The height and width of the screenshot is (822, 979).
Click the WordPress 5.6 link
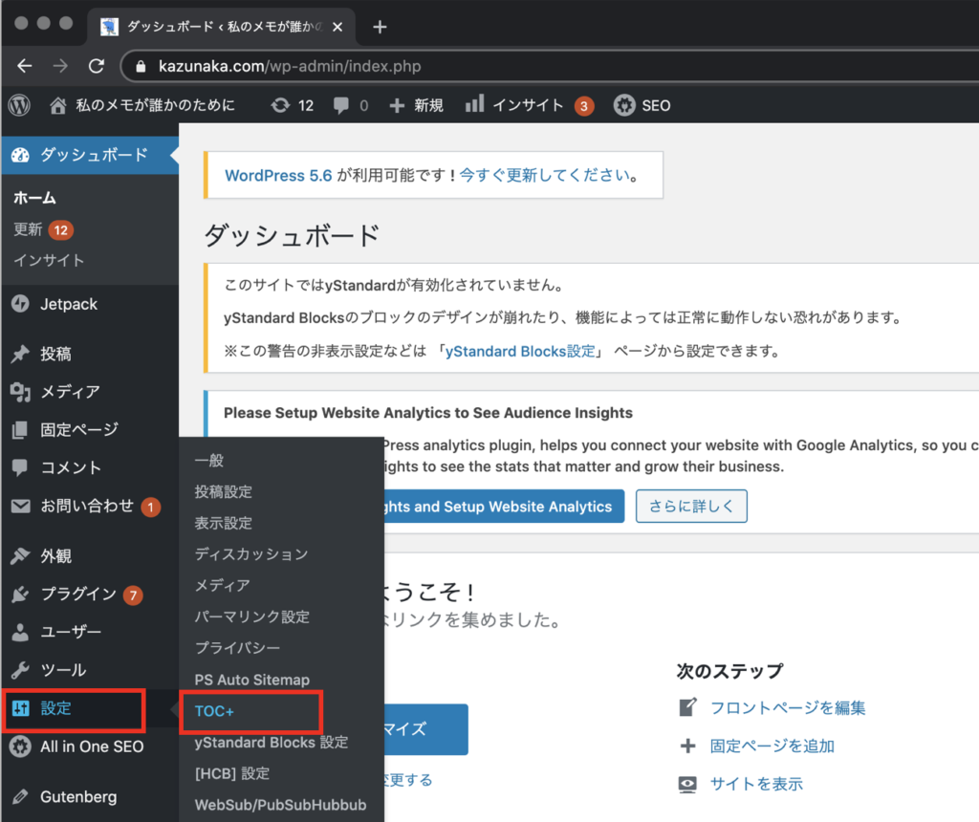pyautogui.click(x=278, y=175)
